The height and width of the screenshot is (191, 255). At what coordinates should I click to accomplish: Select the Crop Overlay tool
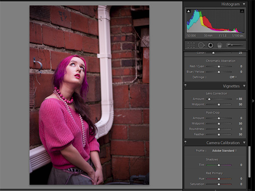pyautogui.click(x=191, y=45)
